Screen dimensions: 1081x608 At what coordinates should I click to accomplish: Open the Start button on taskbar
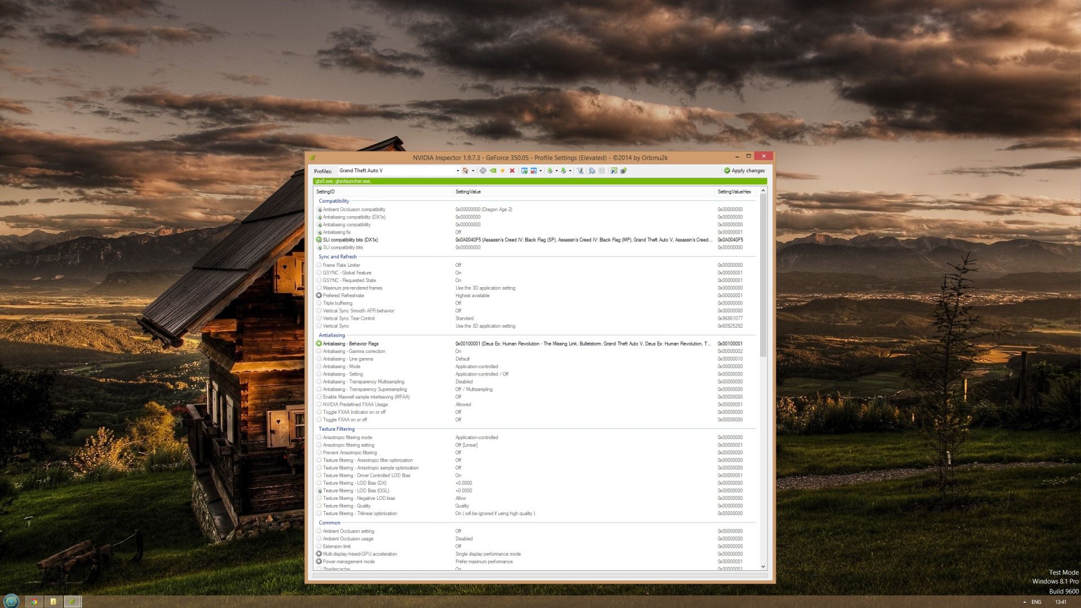click(11, 601)
